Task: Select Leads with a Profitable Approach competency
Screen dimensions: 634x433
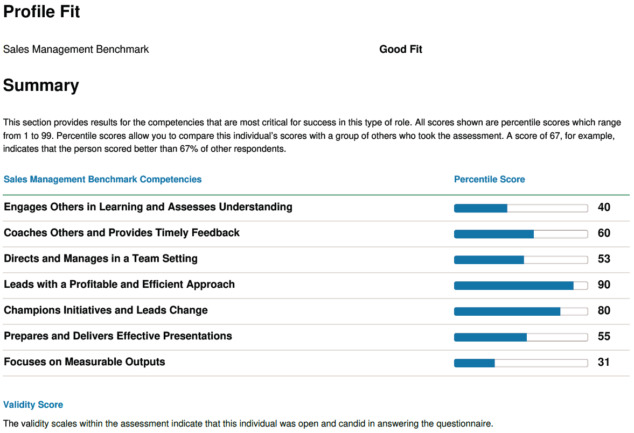Action: click(x=119, y=284)
